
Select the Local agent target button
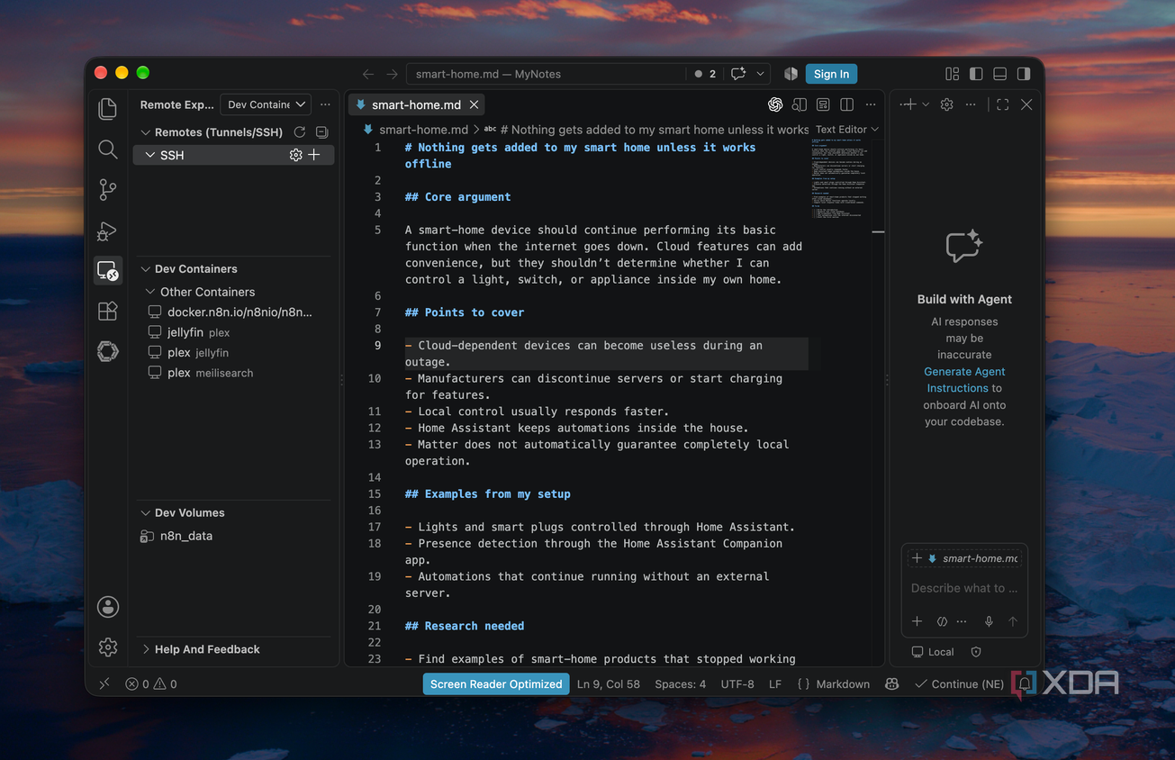pyautogui.click(x=933, y=652)
